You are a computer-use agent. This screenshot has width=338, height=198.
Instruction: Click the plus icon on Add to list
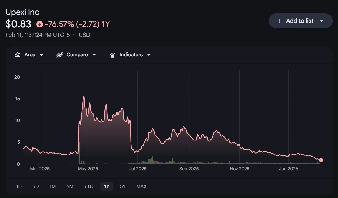tap(279, 21)
